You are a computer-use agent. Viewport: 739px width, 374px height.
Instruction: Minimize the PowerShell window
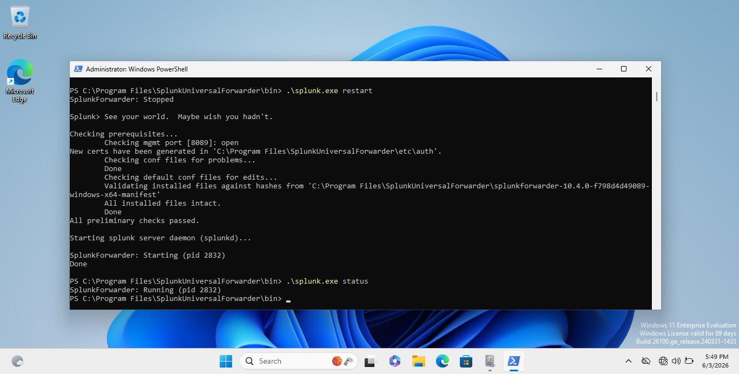pos(599,69)
